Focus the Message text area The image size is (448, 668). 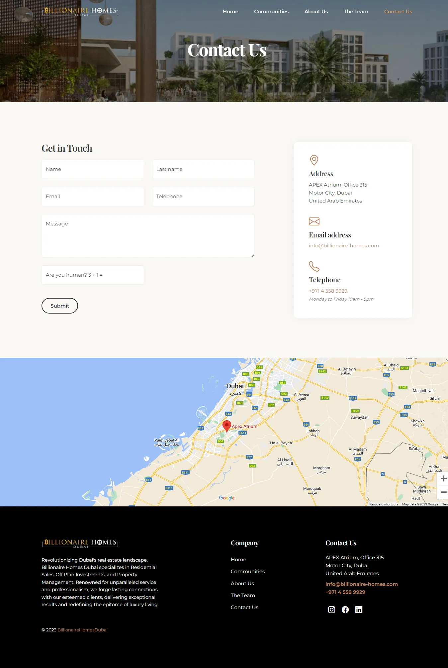click(148, 236)
